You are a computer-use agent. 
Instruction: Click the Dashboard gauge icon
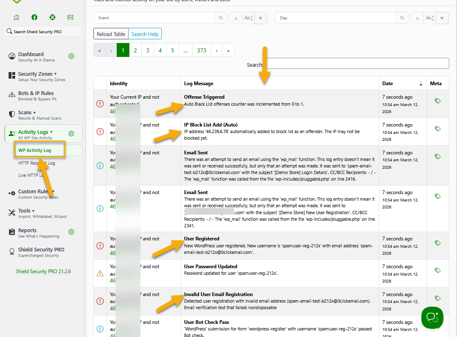[x=11, y=56]
